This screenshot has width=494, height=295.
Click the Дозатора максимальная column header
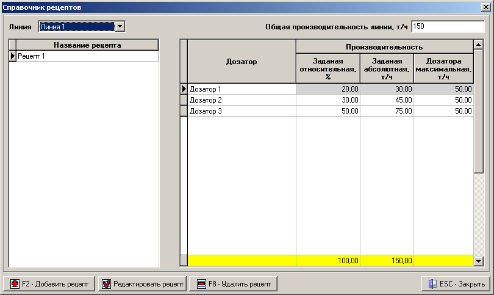click(x=443, y=68)
